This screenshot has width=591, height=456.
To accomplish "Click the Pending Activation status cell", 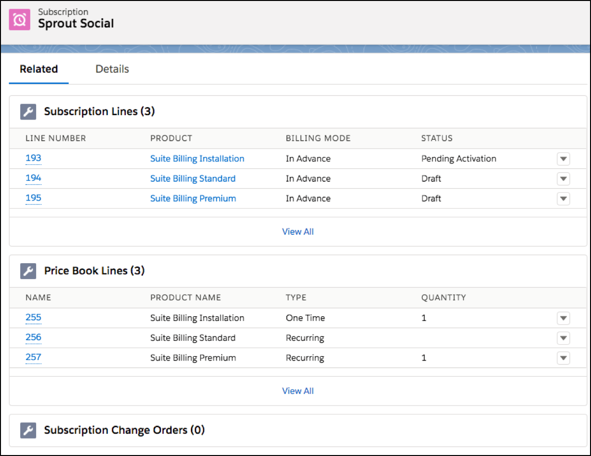I will point(459,159).
